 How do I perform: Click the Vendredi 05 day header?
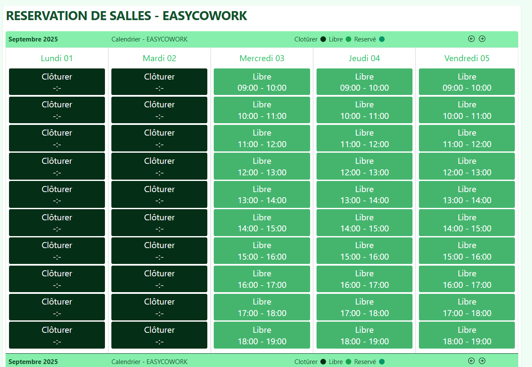[467, 58]
